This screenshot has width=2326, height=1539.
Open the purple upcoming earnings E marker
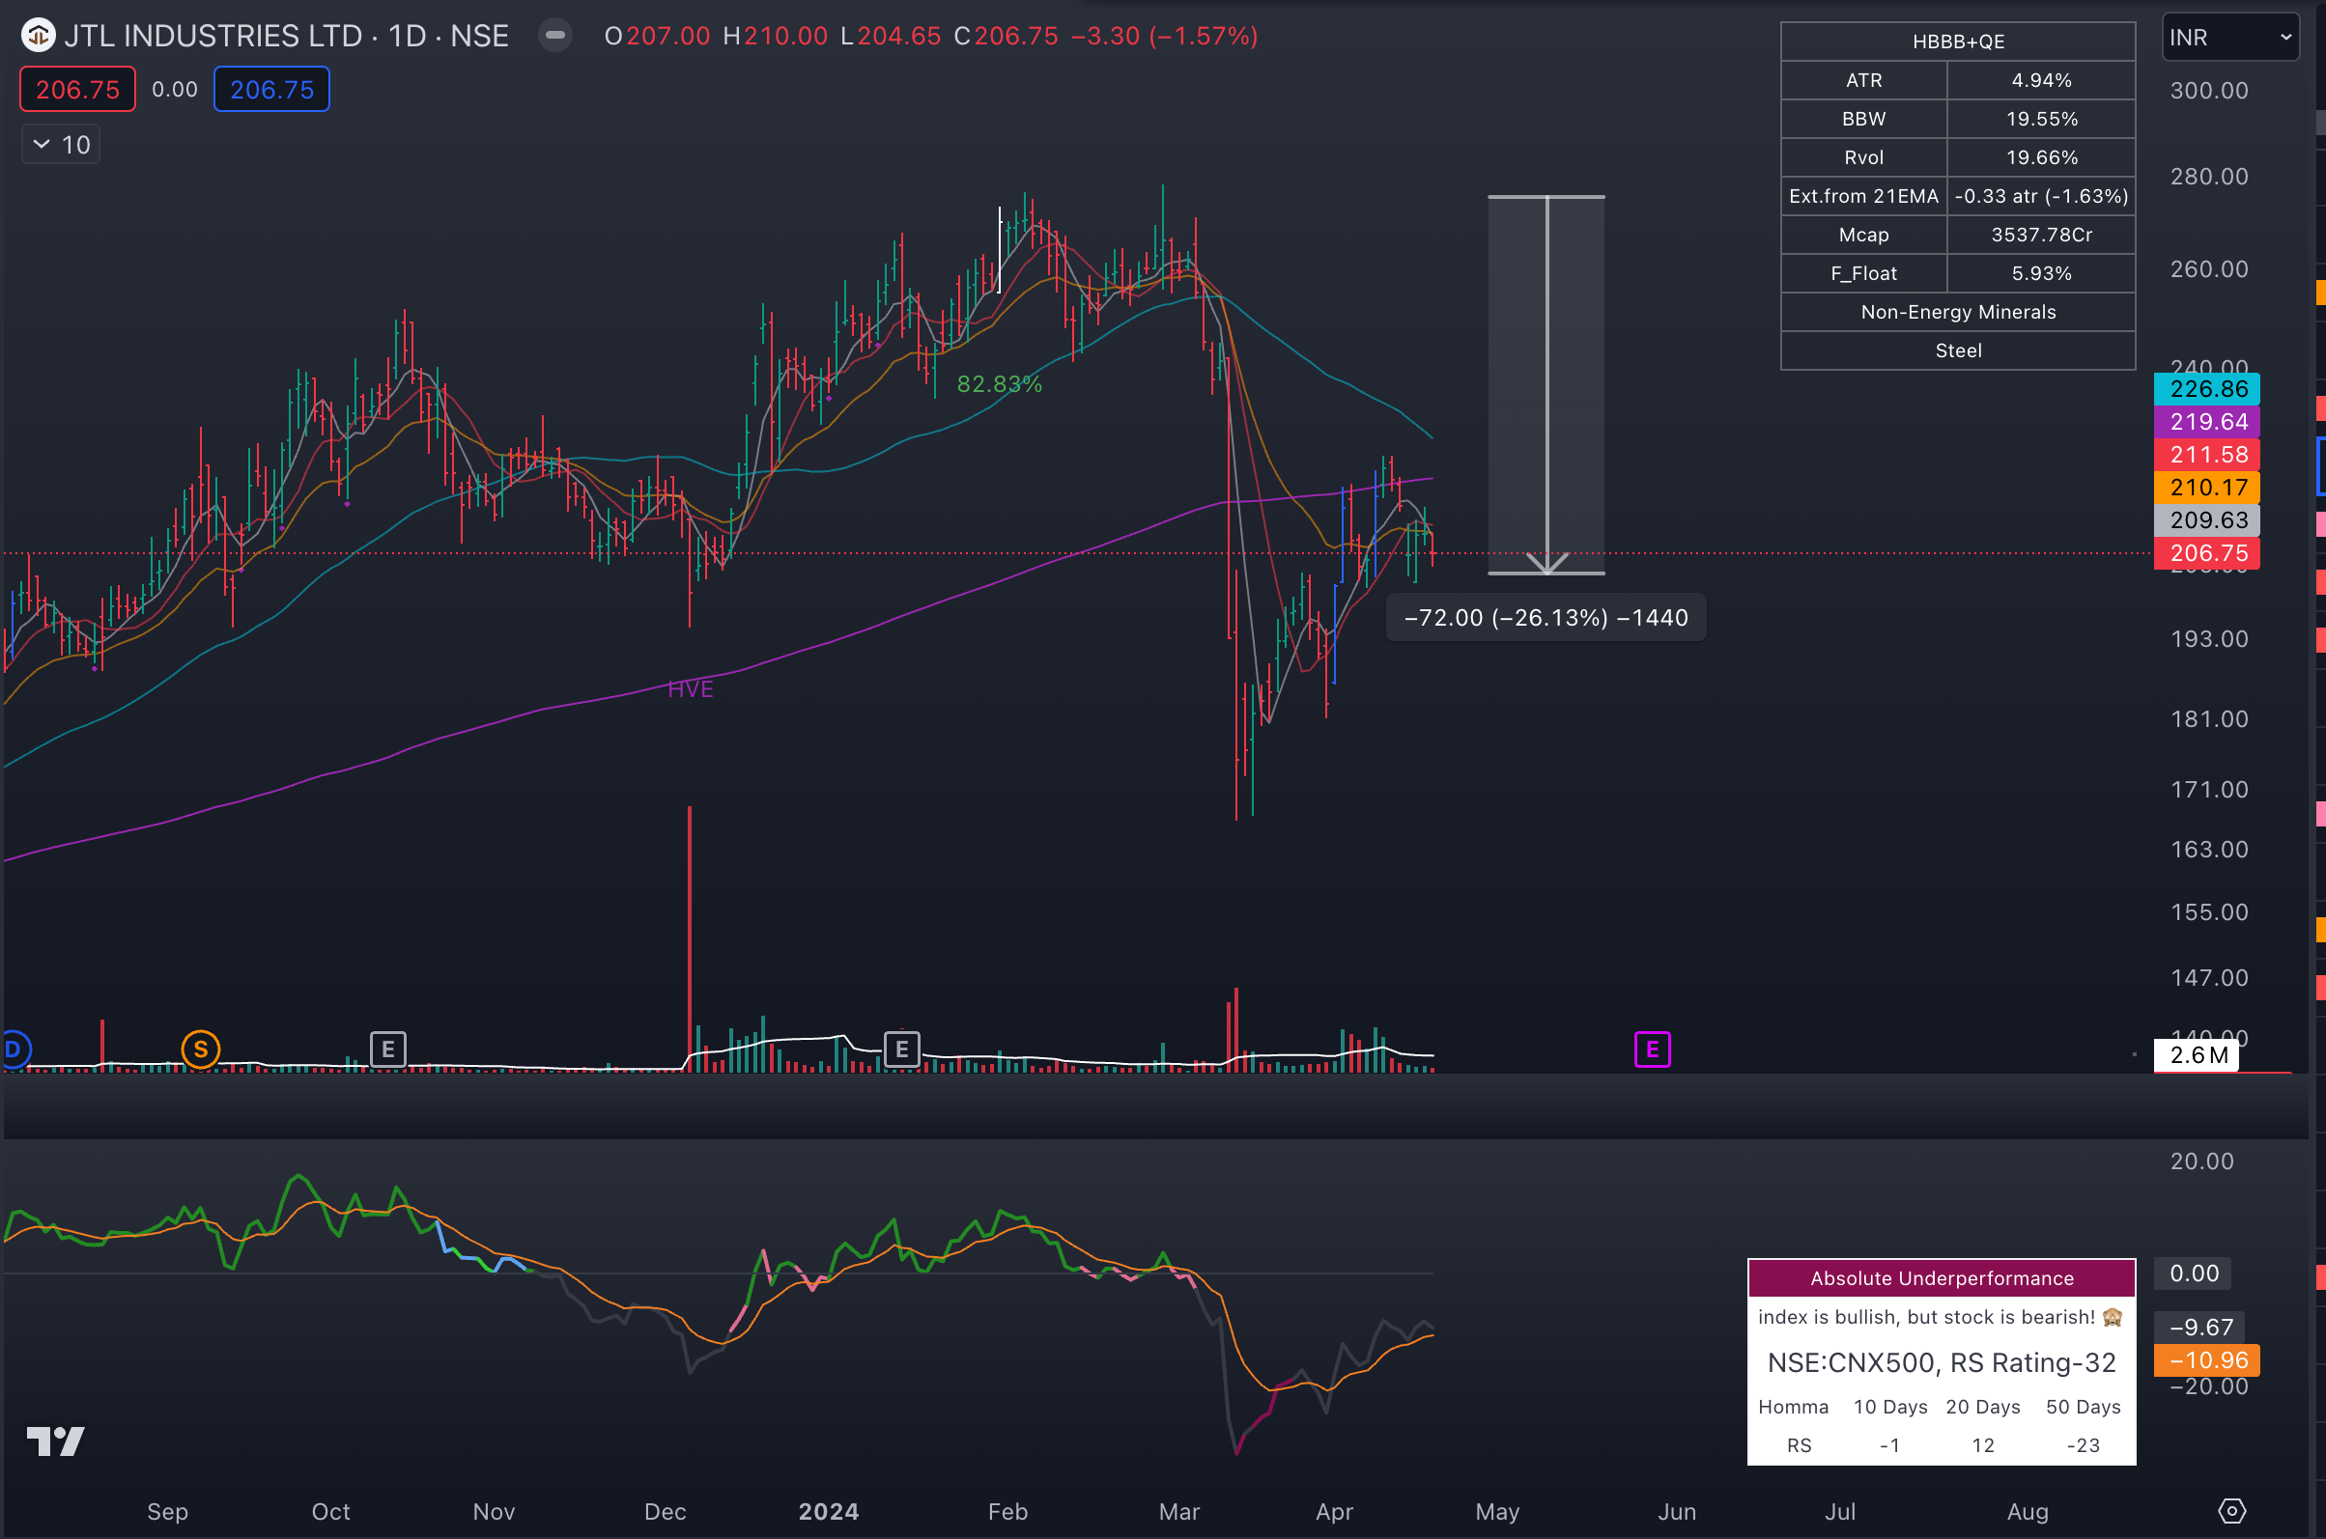1653,1049
